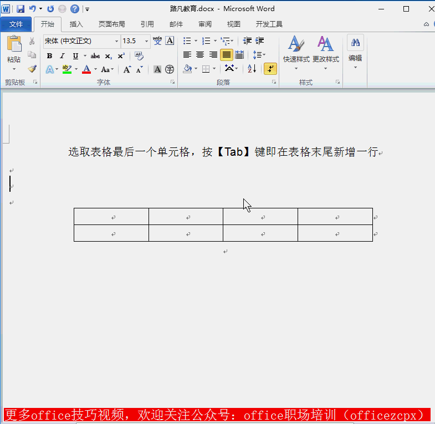Switch to the 插入 (Insert) tab
The height and width of the screenshot is (424, 435).
(76, 24)
